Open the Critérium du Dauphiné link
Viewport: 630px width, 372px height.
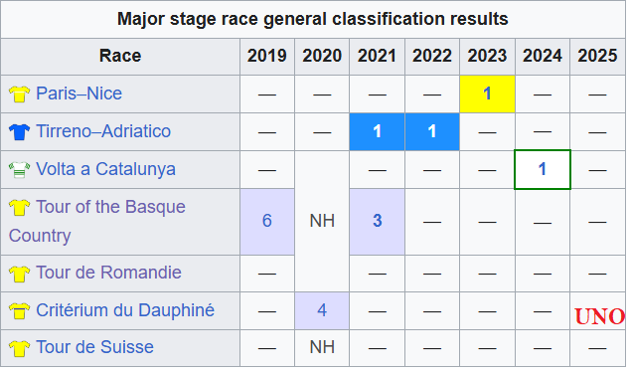[125, 310]
